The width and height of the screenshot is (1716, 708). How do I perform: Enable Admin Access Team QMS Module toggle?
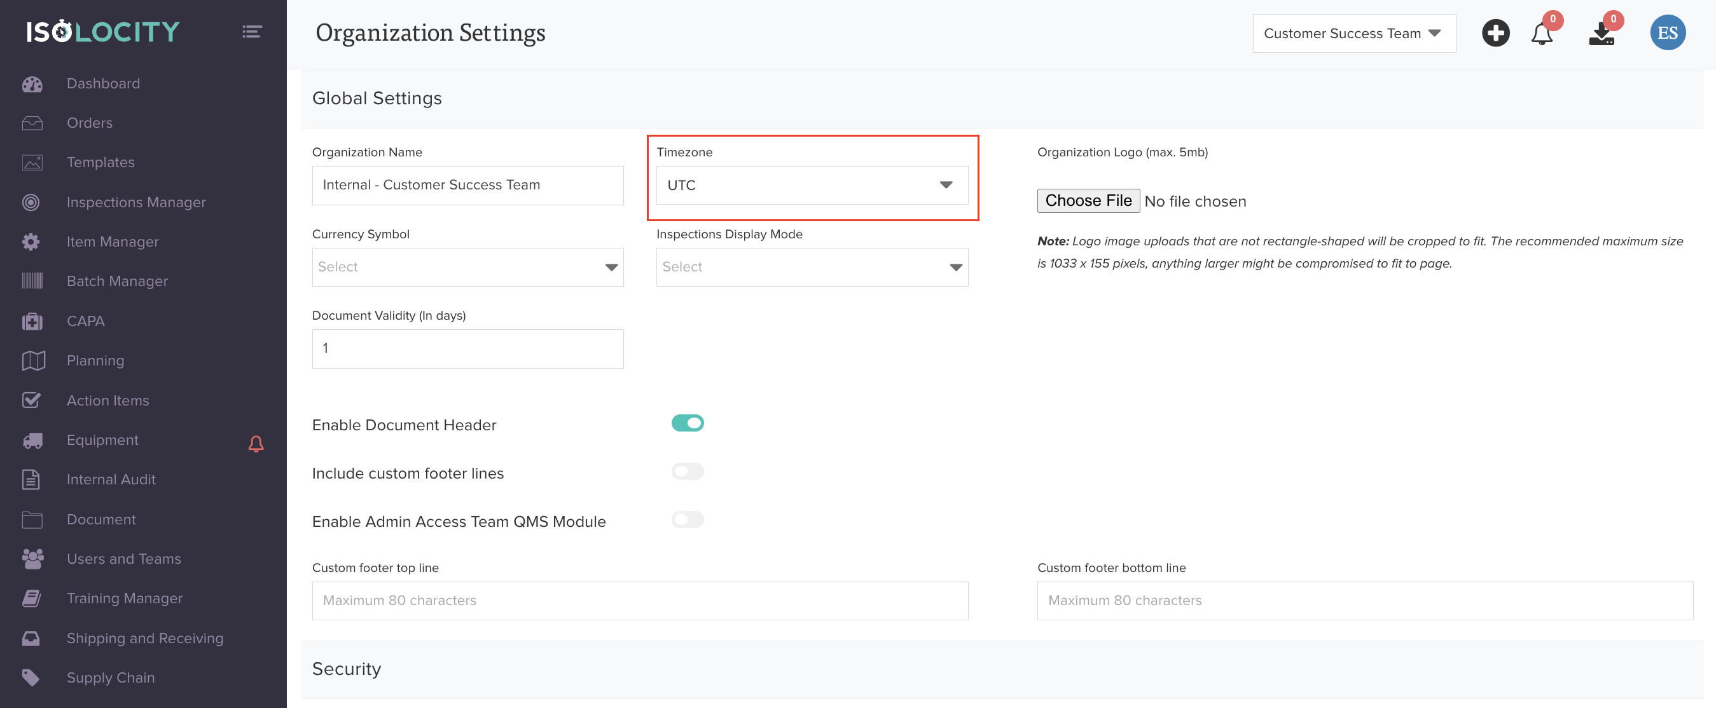[688, 520]
